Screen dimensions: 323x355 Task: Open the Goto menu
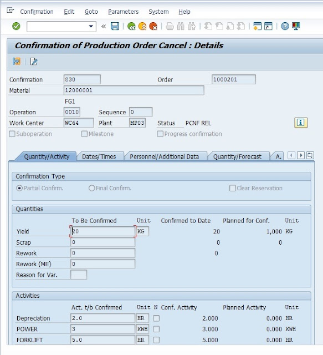click(91, 12)
